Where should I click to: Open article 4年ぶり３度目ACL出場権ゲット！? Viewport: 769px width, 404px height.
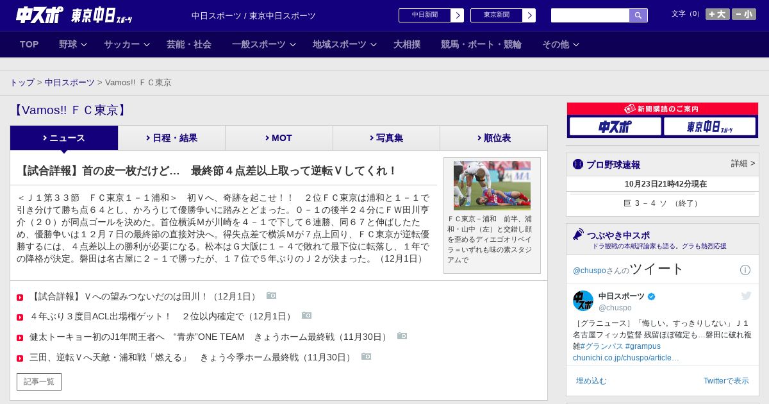(163, 316)
